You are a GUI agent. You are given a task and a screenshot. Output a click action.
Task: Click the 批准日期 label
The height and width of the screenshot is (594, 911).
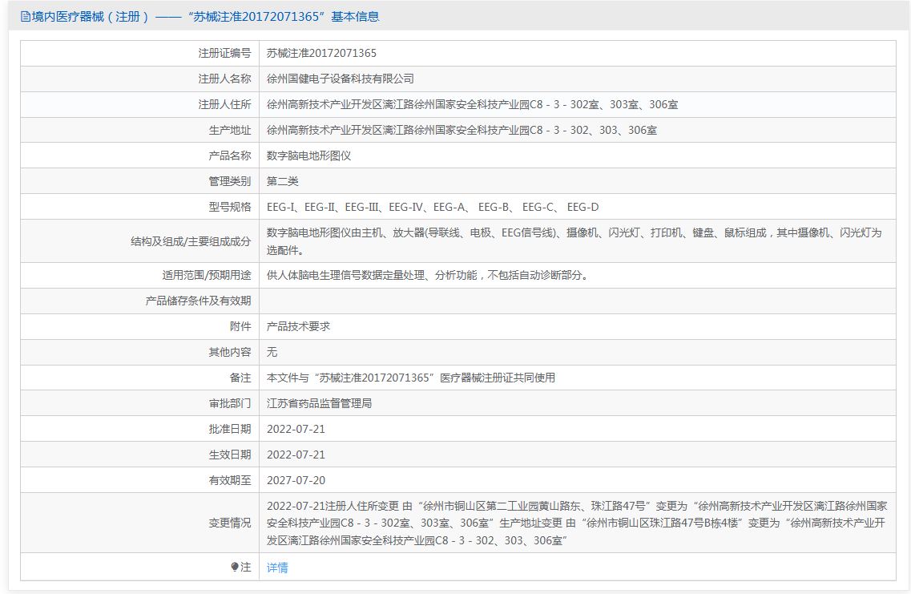tap(230, 428)
